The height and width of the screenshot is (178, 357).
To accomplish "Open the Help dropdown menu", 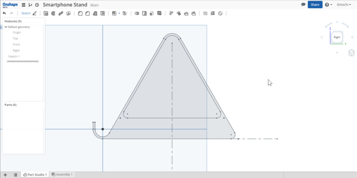I will pyautogui.click(x=328, y=4).
